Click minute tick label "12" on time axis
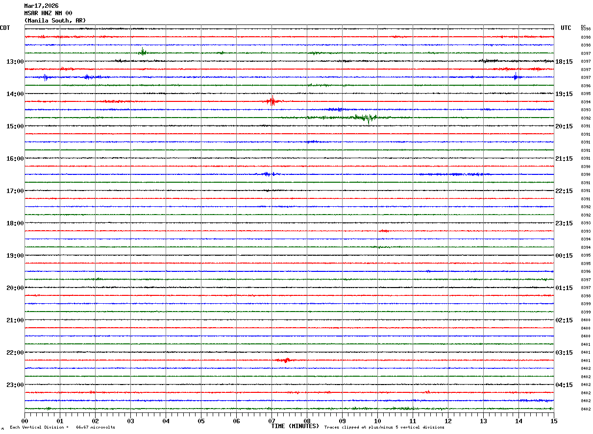The width and height of the screenshot is (593, 434). click(448, 421)
